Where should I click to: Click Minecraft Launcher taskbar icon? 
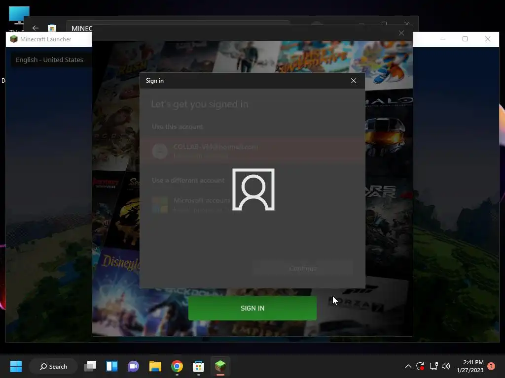(220, 366)
